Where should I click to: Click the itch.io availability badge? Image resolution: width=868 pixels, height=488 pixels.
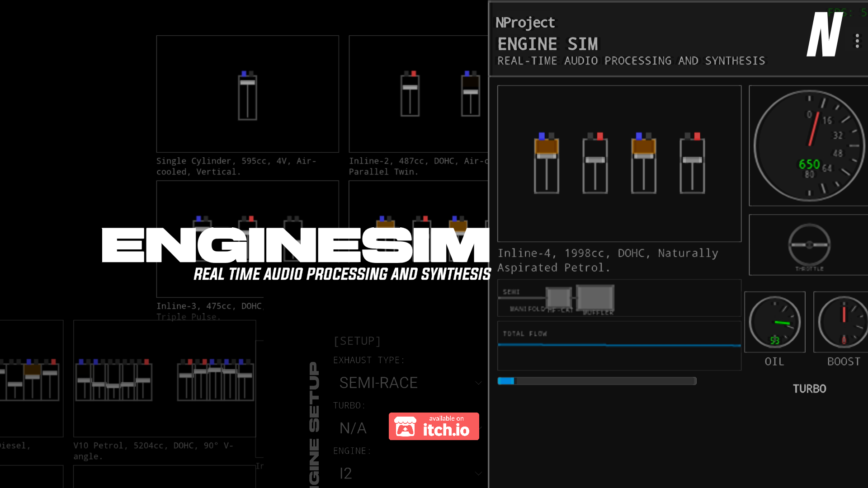coord(434,426)
